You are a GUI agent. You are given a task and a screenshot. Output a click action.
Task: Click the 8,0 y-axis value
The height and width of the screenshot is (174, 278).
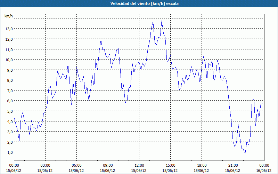10,80
